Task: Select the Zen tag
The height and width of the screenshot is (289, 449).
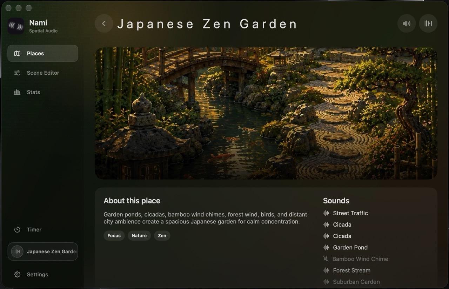Action: coord(162,236)
